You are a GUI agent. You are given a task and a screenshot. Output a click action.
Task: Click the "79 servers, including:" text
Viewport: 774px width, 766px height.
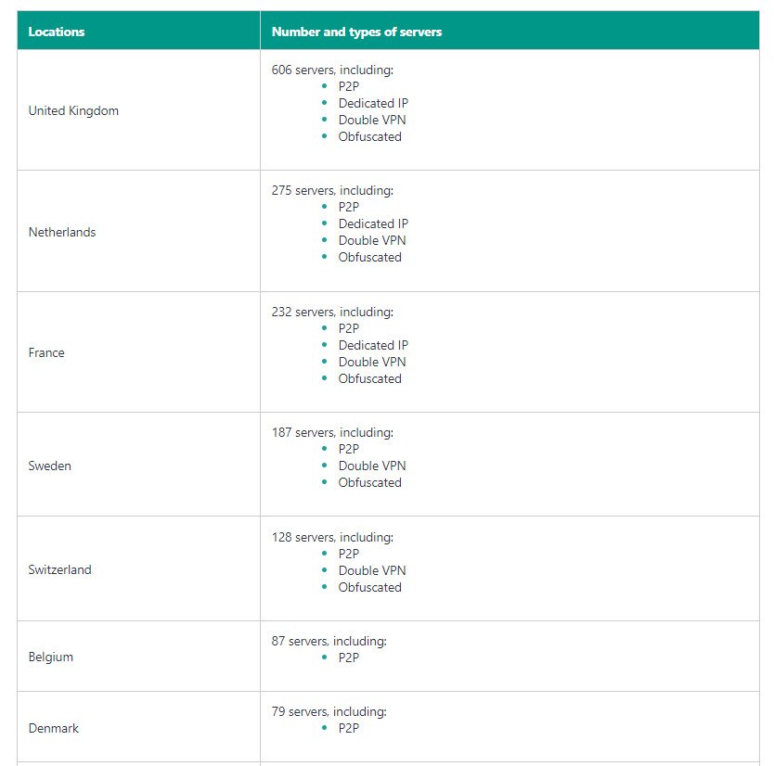click(x=329, y=711)
